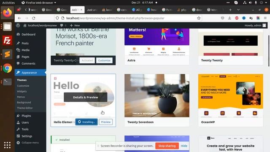Open Activities overview
The height and width of the screenshot is (152, 270).
[8, 3]
